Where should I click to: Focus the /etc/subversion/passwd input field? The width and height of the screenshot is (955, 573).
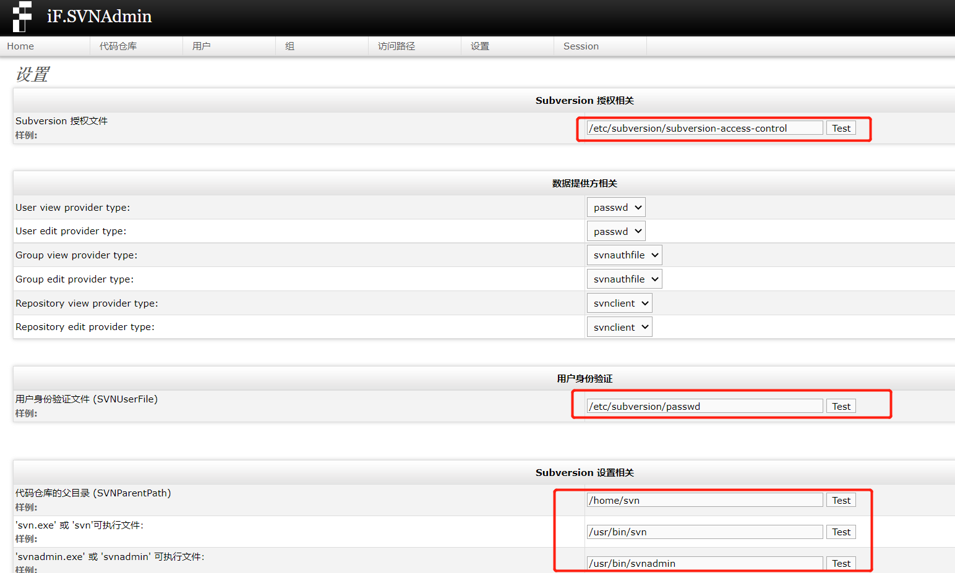coord(705,406)
